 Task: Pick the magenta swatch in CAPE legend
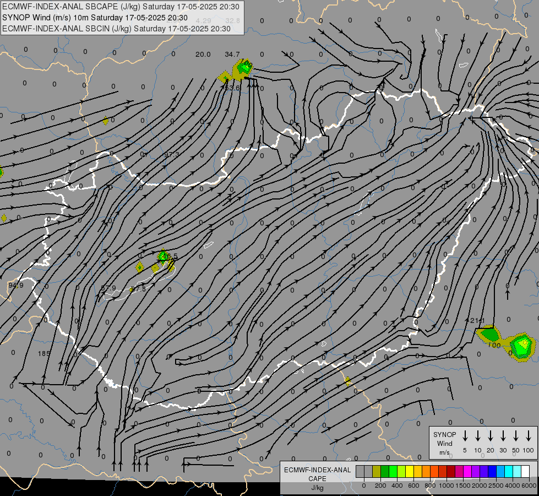point(467,471)
